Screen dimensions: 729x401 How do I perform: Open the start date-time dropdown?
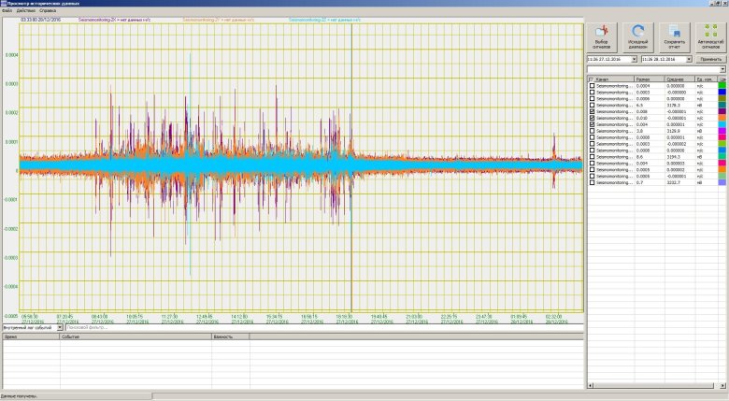635,59
